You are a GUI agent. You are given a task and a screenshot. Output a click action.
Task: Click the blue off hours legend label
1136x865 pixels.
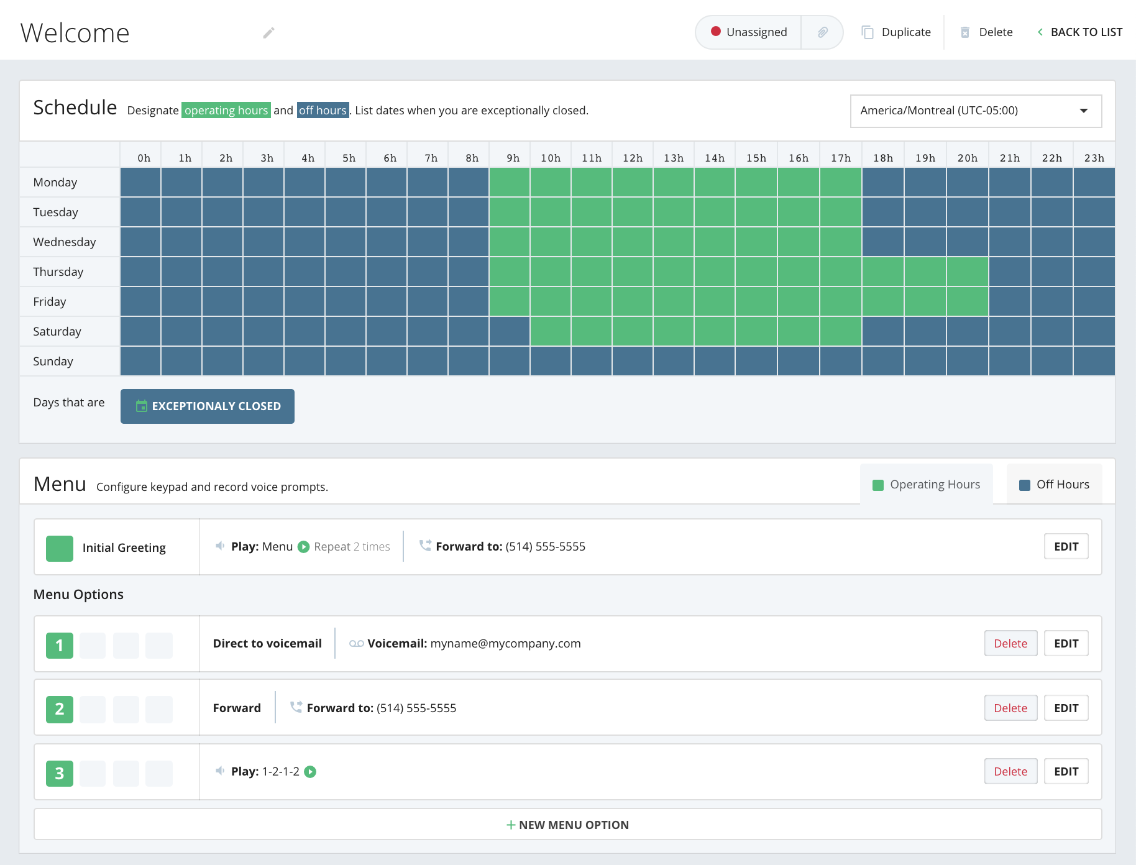coord(323,110)
